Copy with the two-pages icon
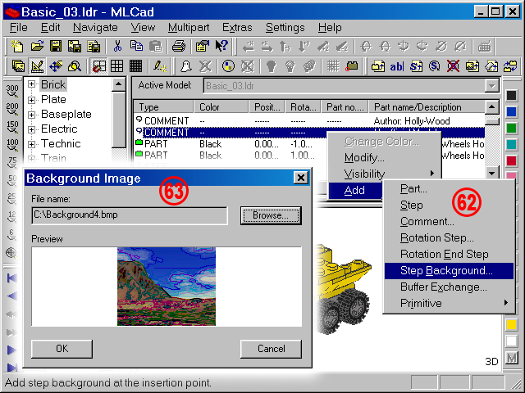The width and height of the screenshot is (525, 393). [x=136, y=46]
